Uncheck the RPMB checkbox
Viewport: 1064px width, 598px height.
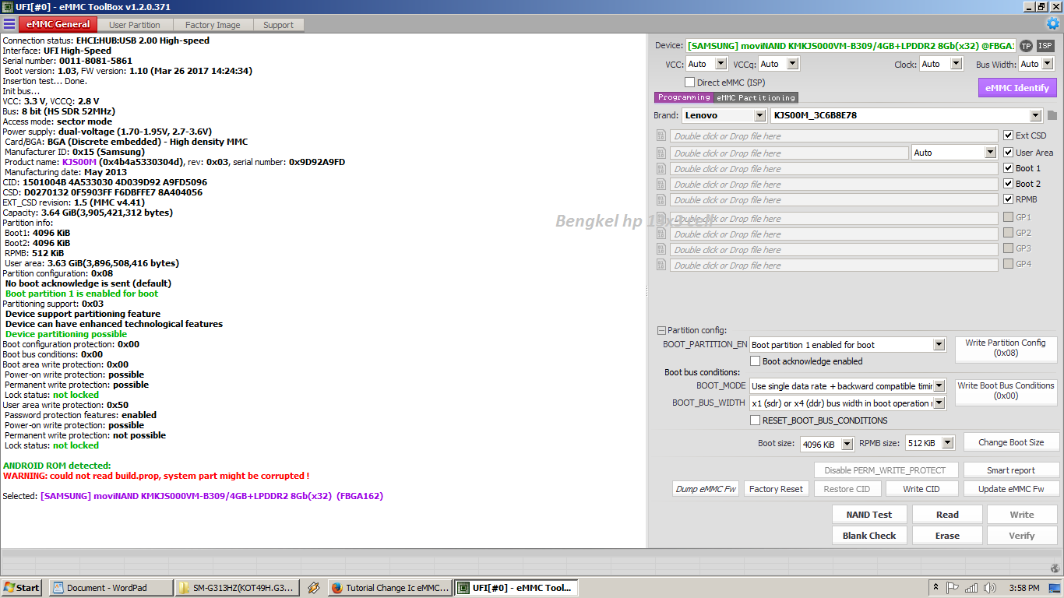click(x=1009, y=199)
